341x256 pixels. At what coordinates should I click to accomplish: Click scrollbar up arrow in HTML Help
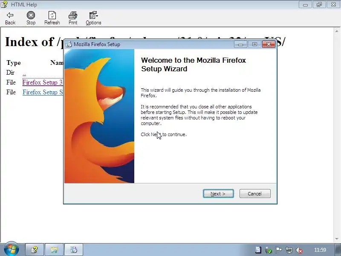(337, 31)
